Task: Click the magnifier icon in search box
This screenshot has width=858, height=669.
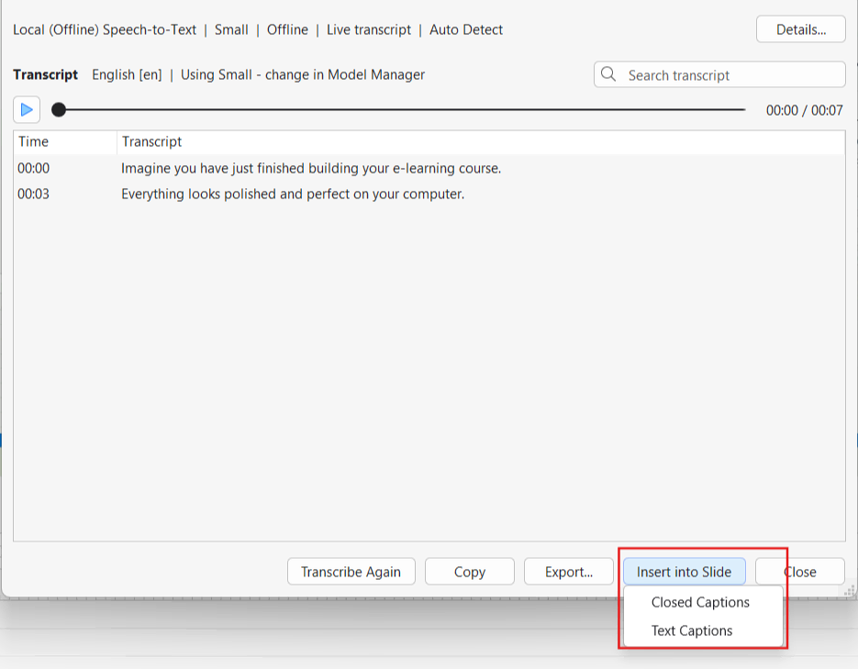Action: click(608, 74)
